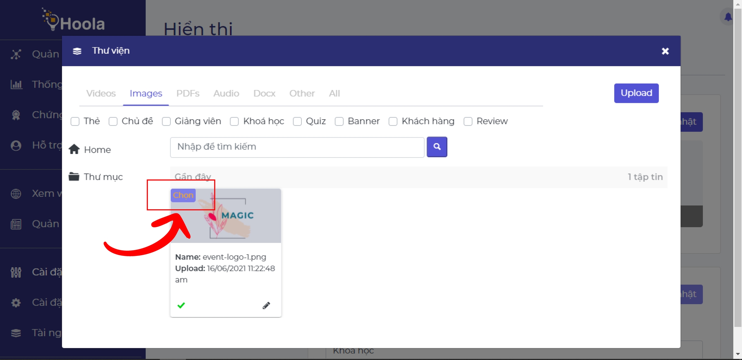Open the Thư mục folder icon
This screenshot has height=360, width=742.
(74, 177)
